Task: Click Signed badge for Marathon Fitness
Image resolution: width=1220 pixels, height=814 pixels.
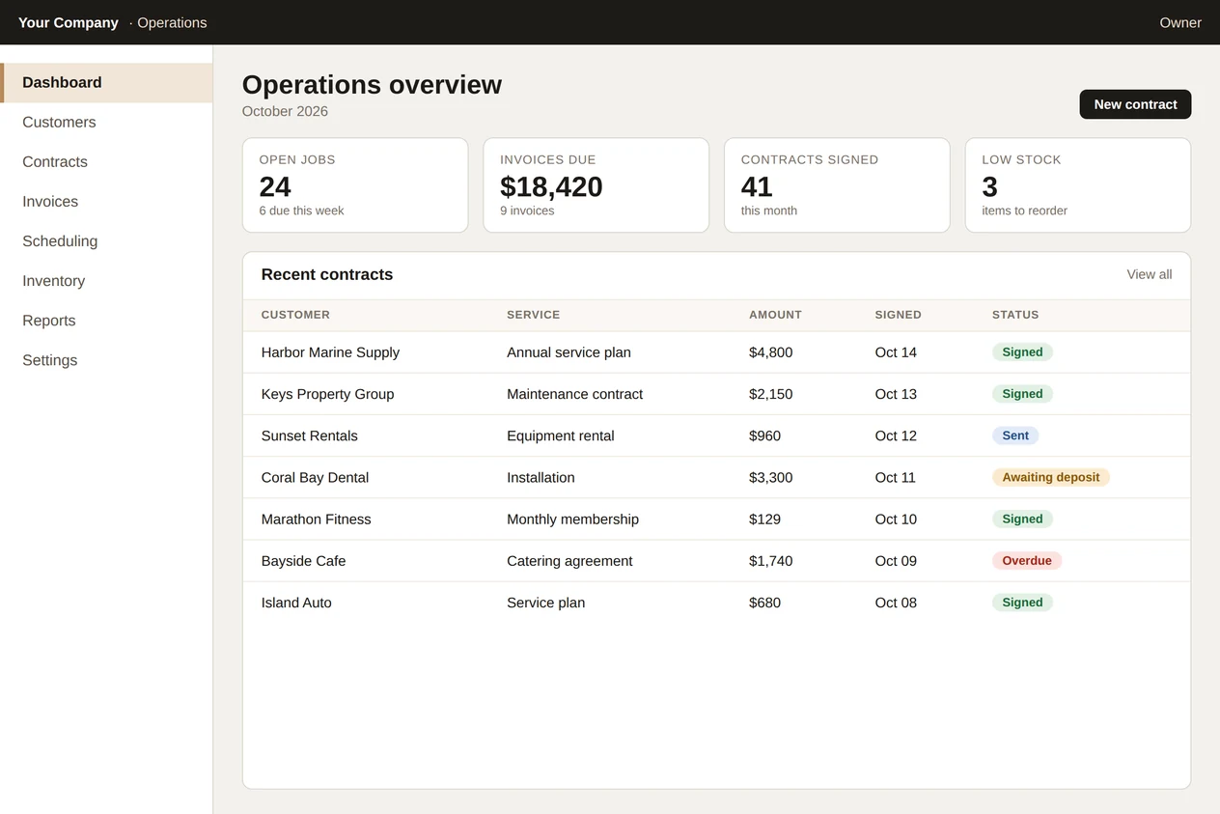Action: (x=1022, y=519)
